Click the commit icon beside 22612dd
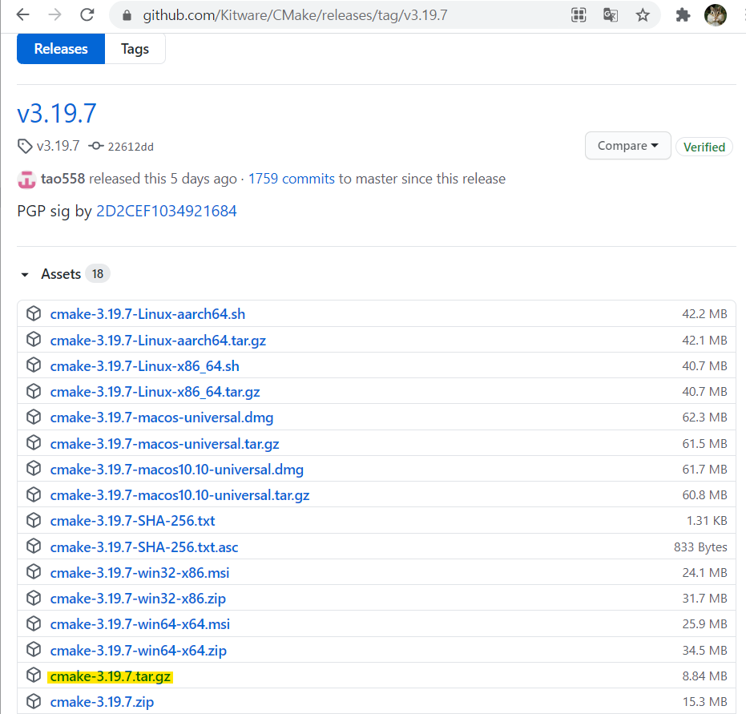 (96, 146)
